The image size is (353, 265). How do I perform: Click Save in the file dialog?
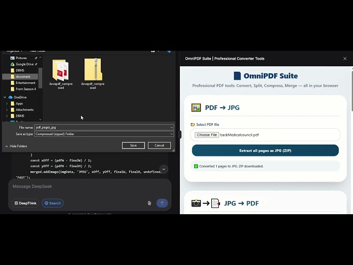coord(133,145)
